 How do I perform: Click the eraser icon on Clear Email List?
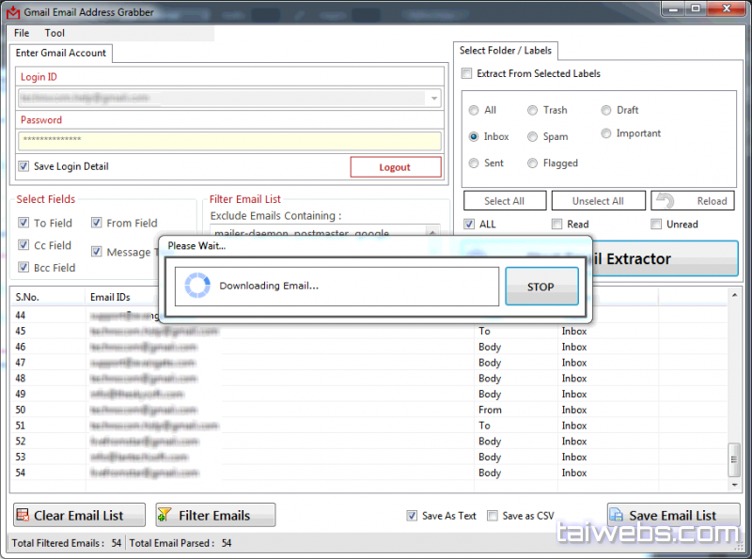(23, 515)
